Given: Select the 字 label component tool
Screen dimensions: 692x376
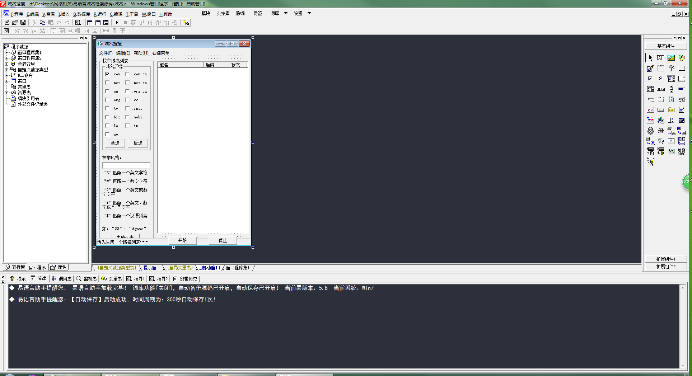Looking at the screenshot, I should (x=671, y=68).
